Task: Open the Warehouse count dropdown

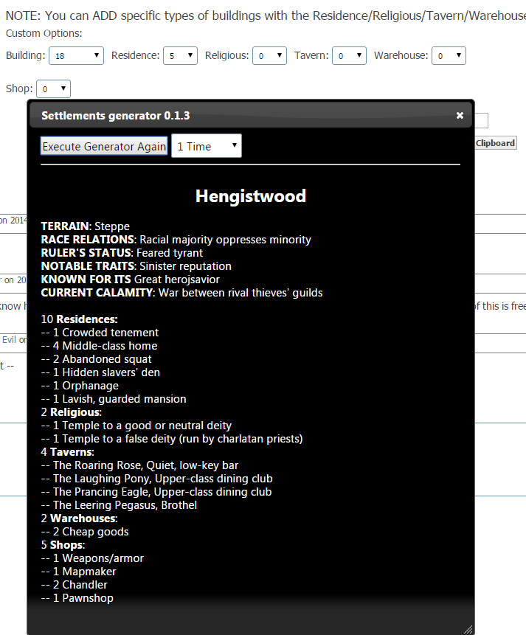Action: pos(449,55)
